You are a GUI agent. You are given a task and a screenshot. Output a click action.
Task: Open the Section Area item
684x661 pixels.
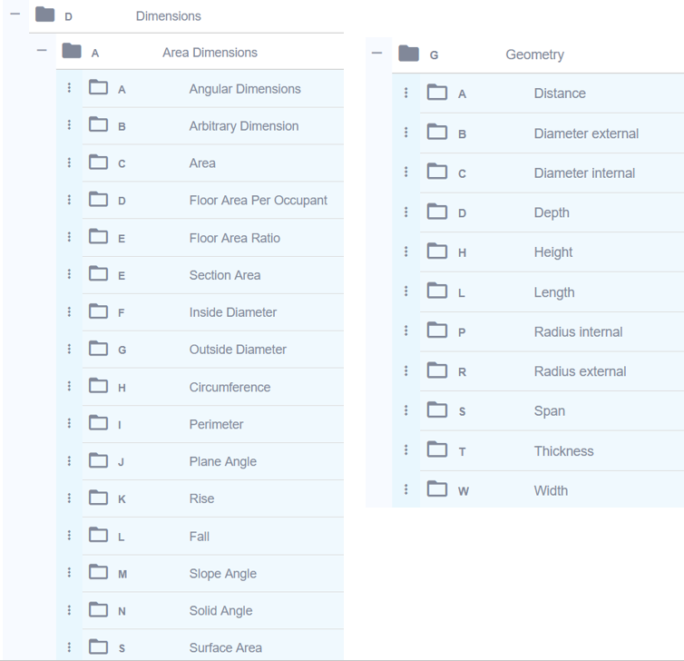(213, 275)
